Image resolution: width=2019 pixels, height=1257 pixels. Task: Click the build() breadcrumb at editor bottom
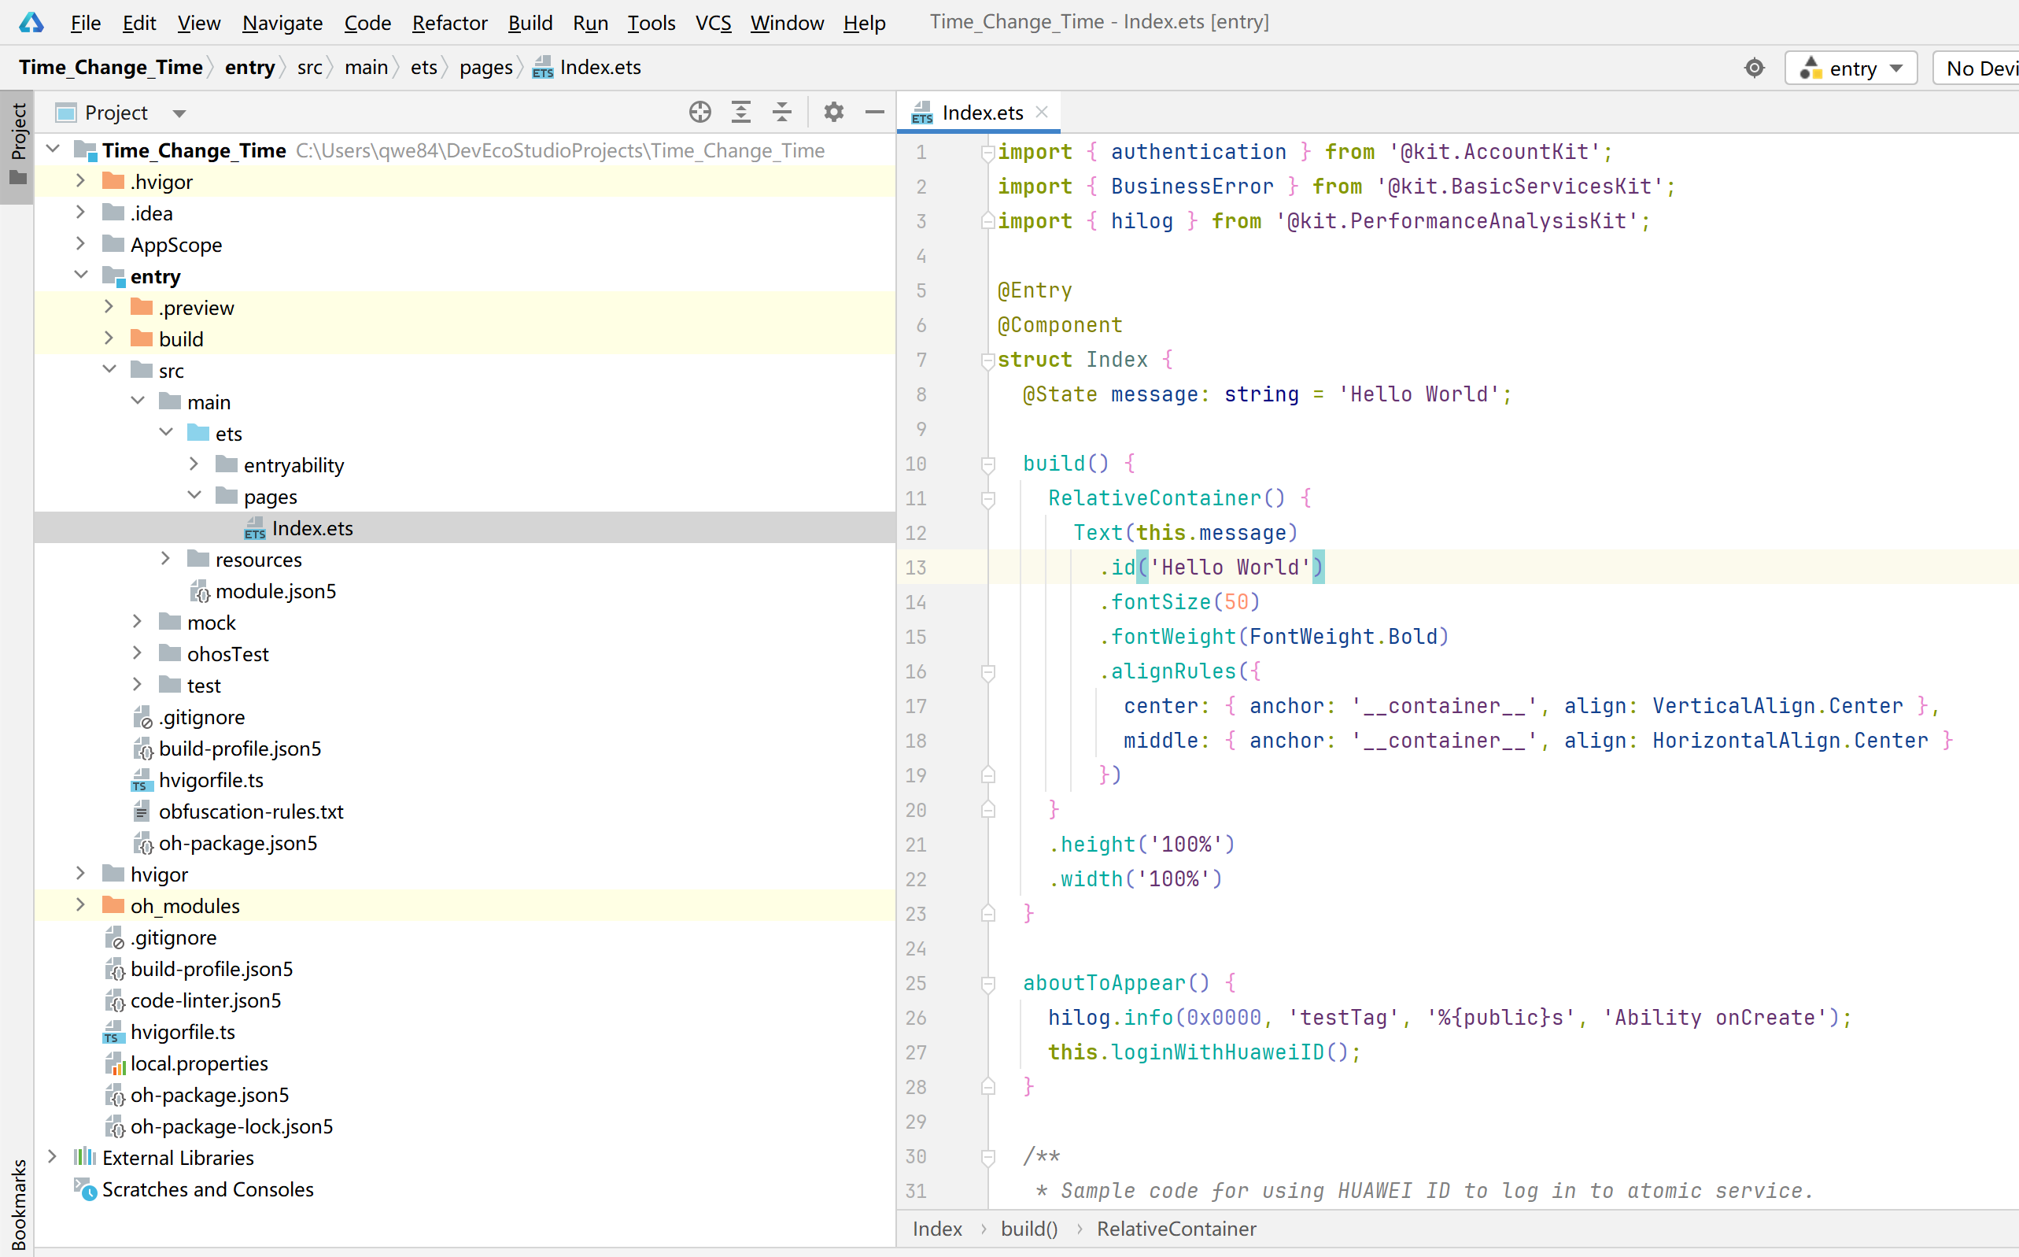(x=1028, y=1229)
